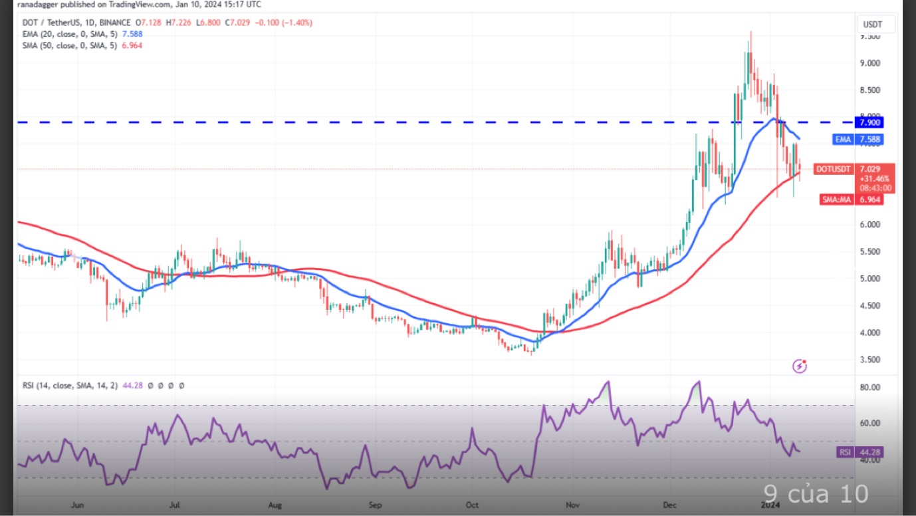
Task: Click the red DOTUSDT symbol tag
Action: tap(834, 170)
